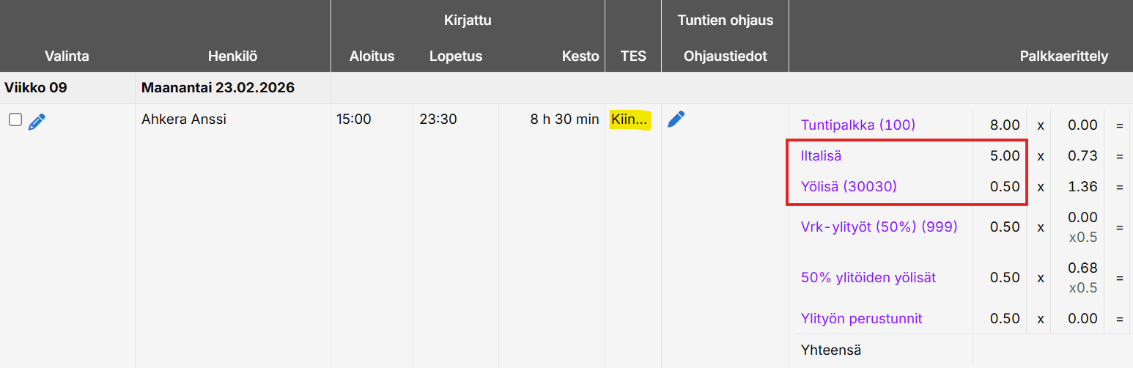Screen dimensions: 1133x368
Task: Open the Yölisä (30030) pay item
Action: pyautogui.click(x=849, y=187)
